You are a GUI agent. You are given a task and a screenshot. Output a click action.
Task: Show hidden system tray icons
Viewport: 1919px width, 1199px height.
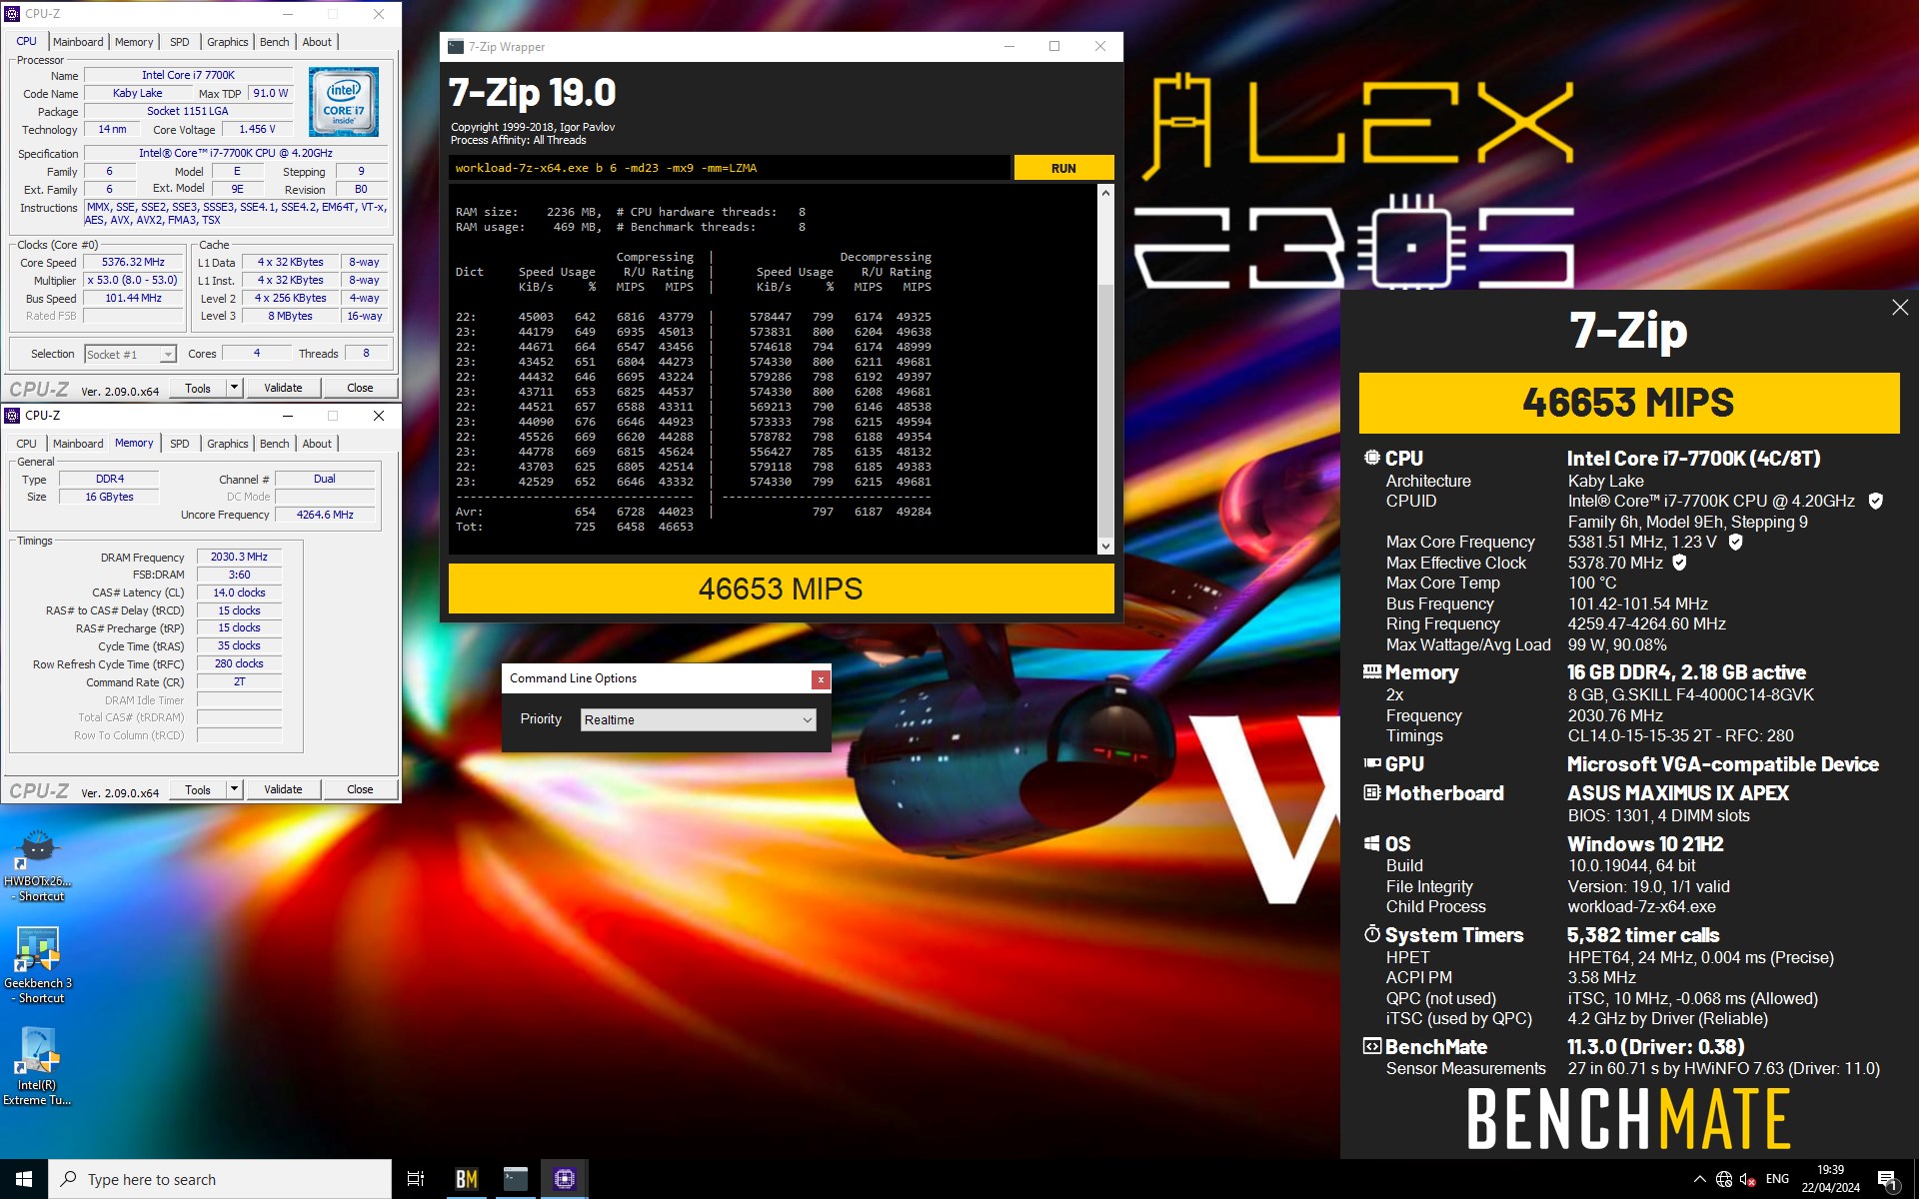[x=1699, y=1179]
